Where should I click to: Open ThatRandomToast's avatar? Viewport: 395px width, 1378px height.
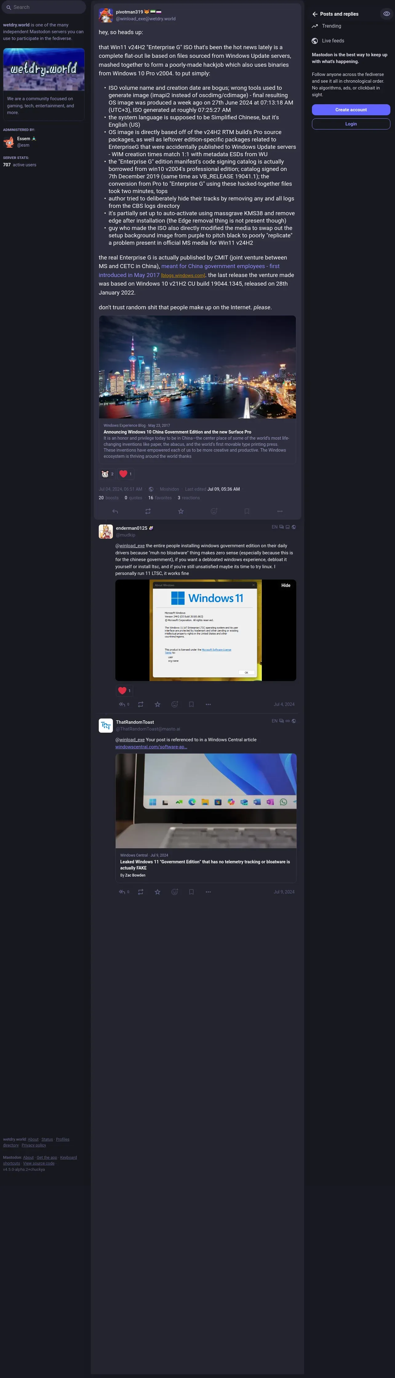(x=106, y=725)
